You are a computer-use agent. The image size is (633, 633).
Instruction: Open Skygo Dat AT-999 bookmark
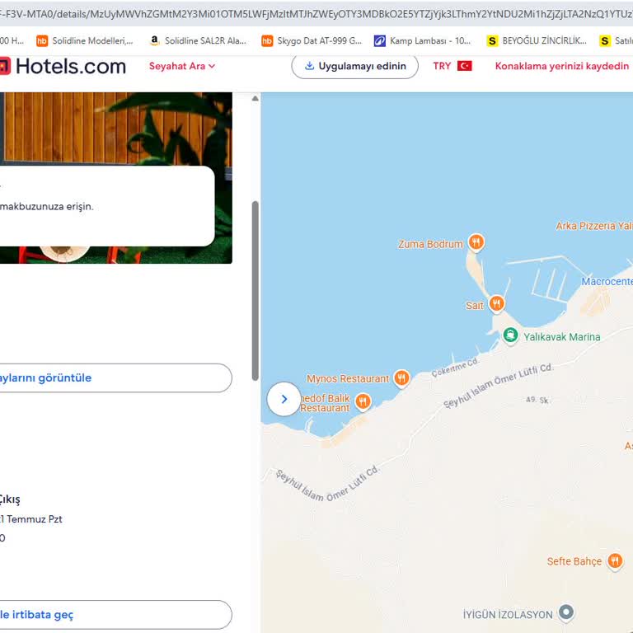(x=312, y=40)
